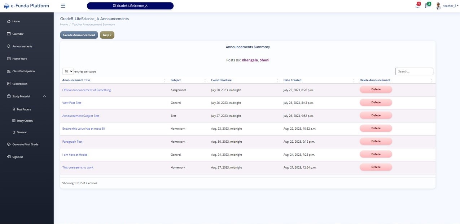Collapse the Study Material chevron
Screen dimensions: 460x224
click(x=44, y=96)
